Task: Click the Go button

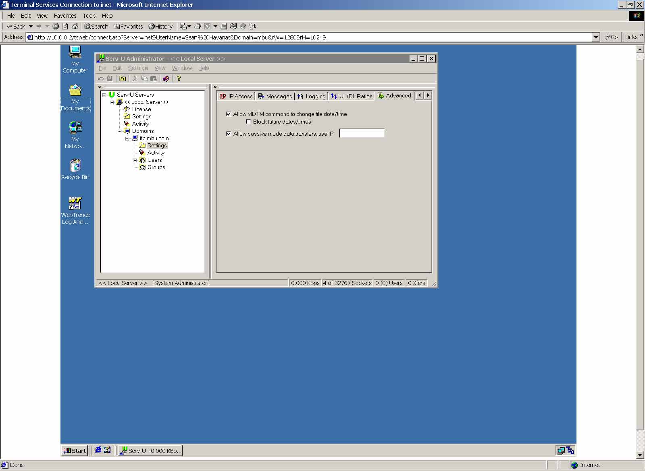Action: 611,37
